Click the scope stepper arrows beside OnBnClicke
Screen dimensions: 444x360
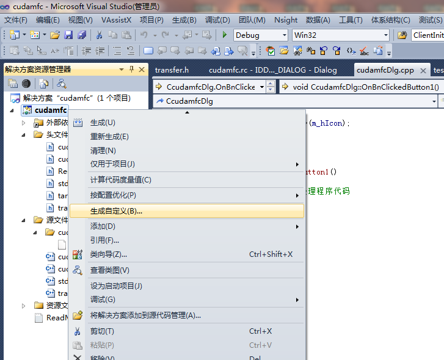(271, 87)
